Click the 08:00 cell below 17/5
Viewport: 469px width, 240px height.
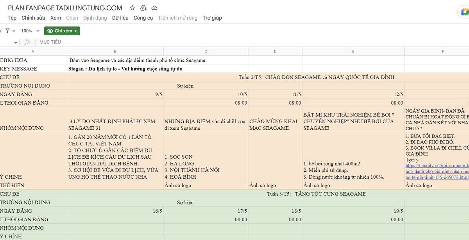point(206,219)
